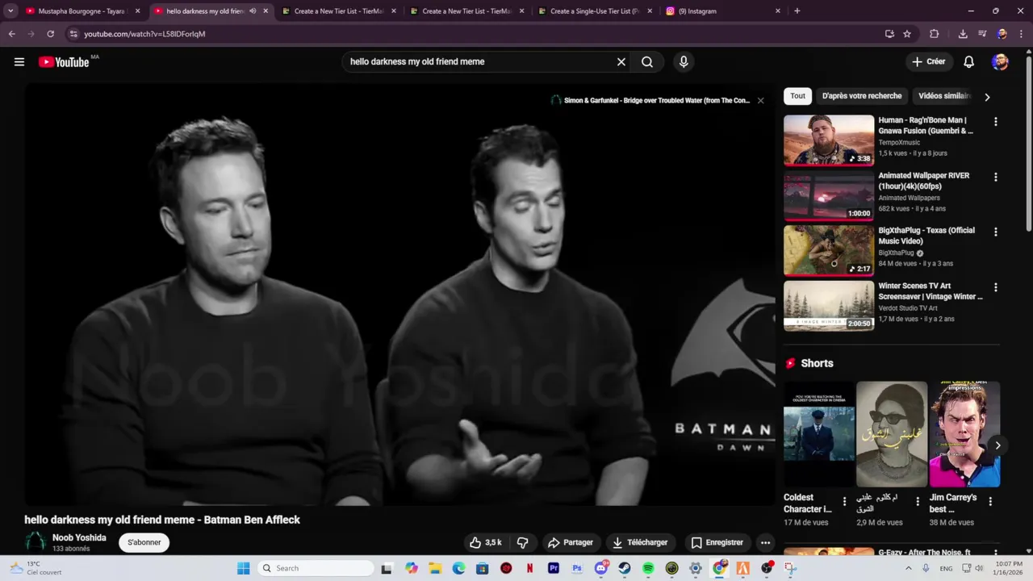
Task: Select the Tout filter chip
Action: click(x=797, y=96)
